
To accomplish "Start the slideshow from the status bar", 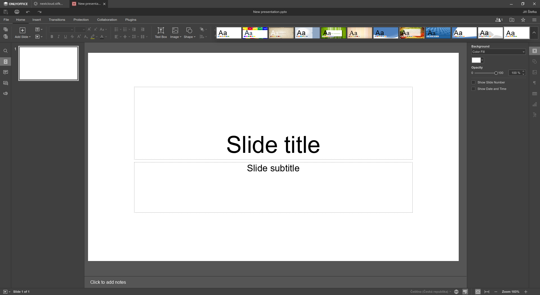I will 5,292.
